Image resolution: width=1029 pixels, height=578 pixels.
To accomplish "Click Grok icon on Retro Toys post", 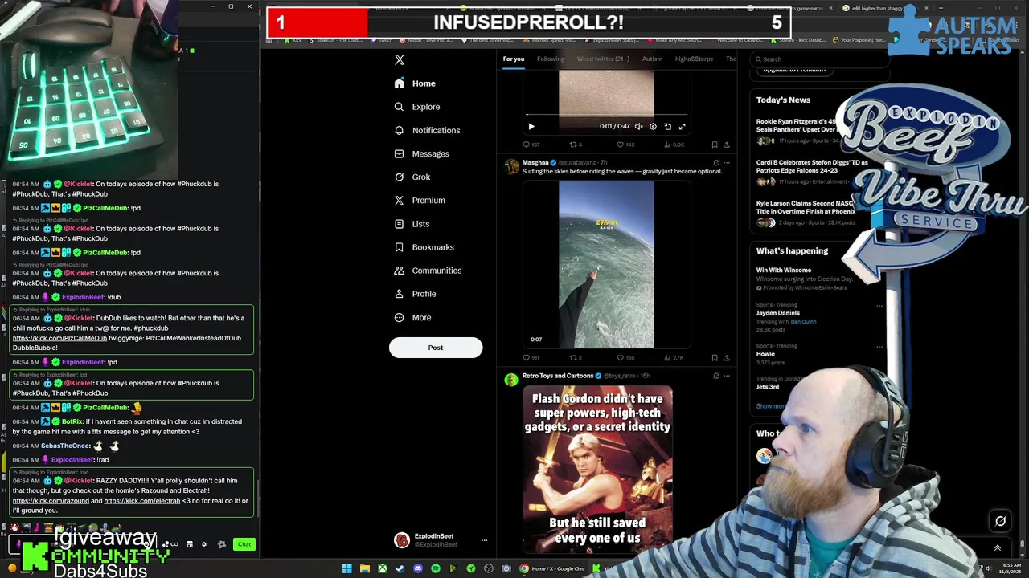I will tap(716, 376).
